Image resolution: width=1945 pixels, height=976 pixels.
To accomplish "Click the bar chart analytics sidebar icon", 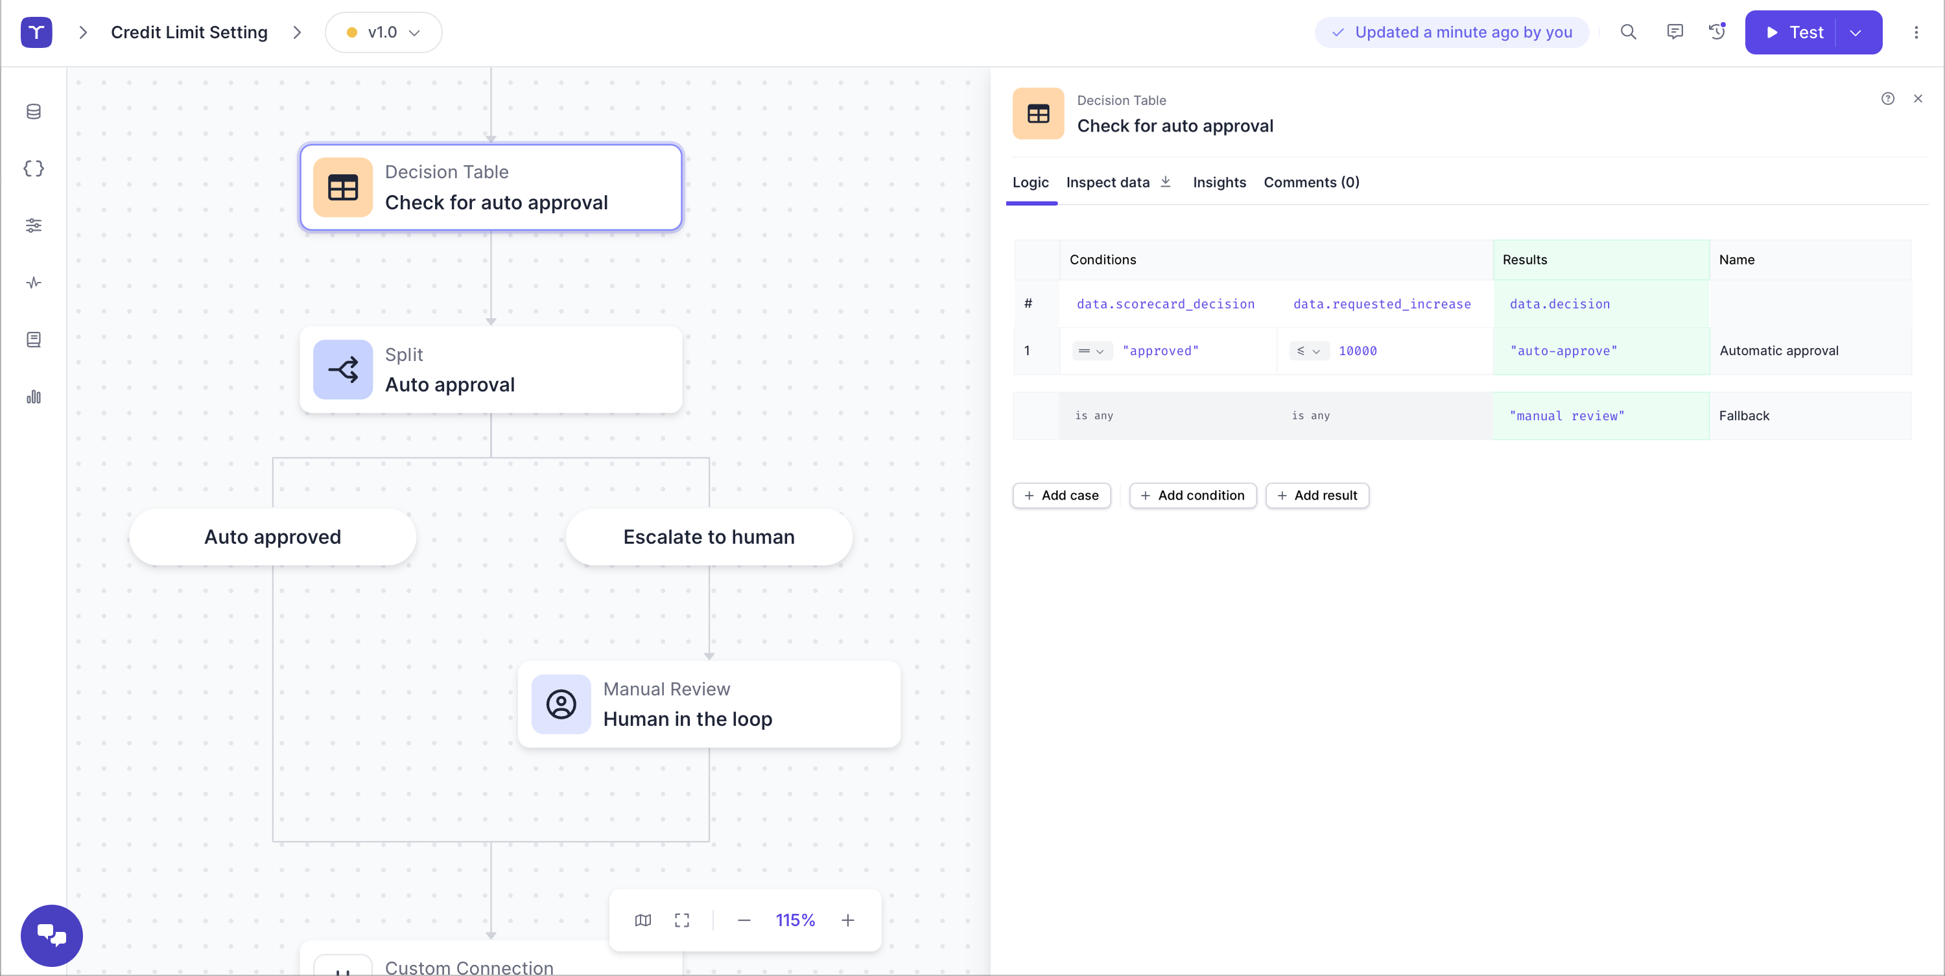I will click(33, 397).
